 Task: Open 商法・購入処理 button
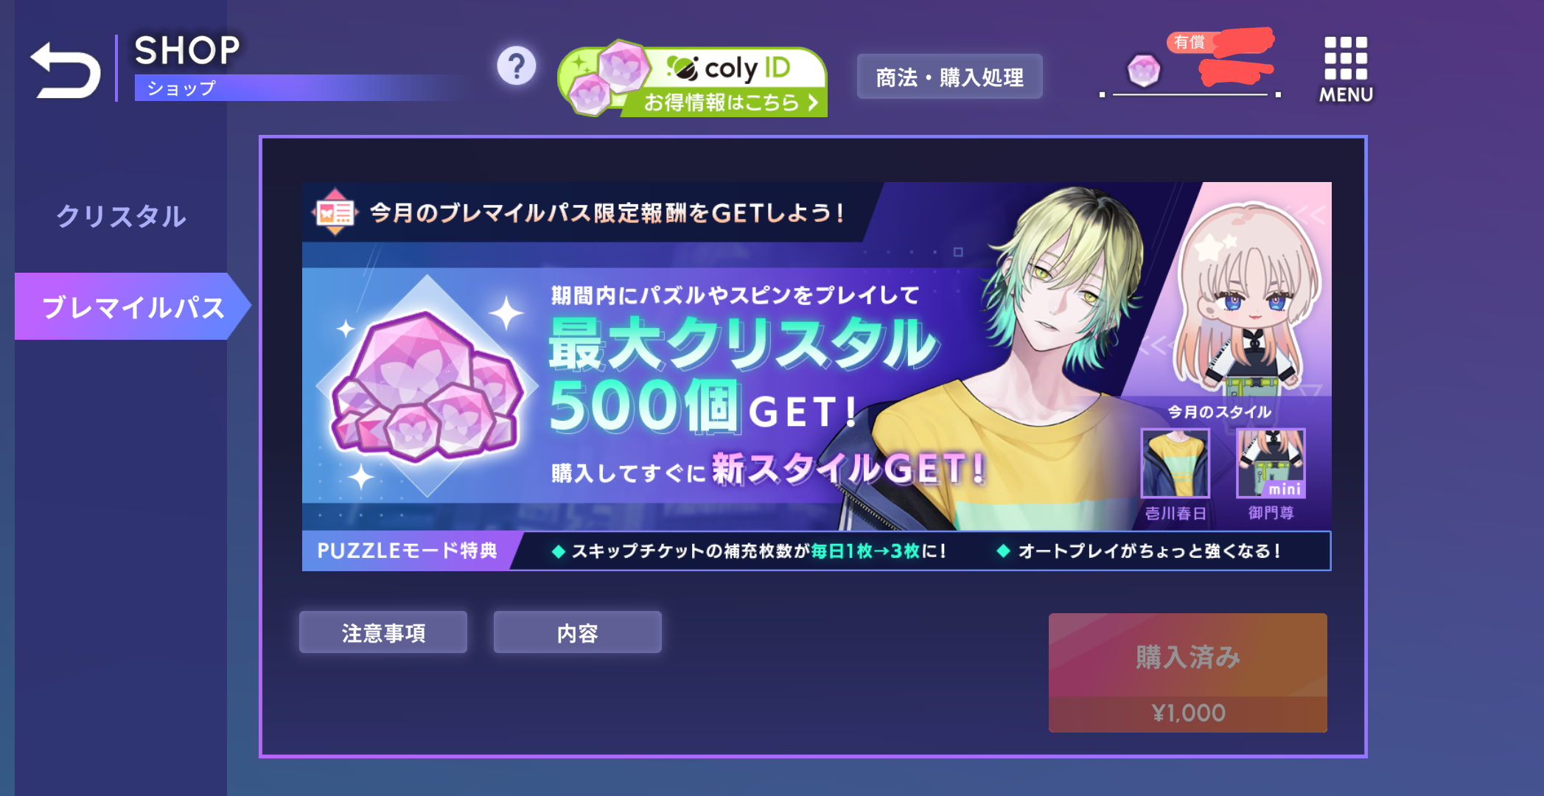point(949,77)
